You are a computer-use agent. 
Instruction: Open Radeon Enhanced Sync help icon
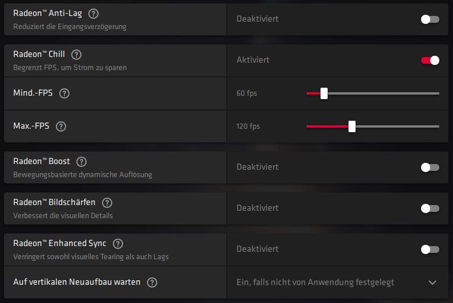(x=118, y=244)
